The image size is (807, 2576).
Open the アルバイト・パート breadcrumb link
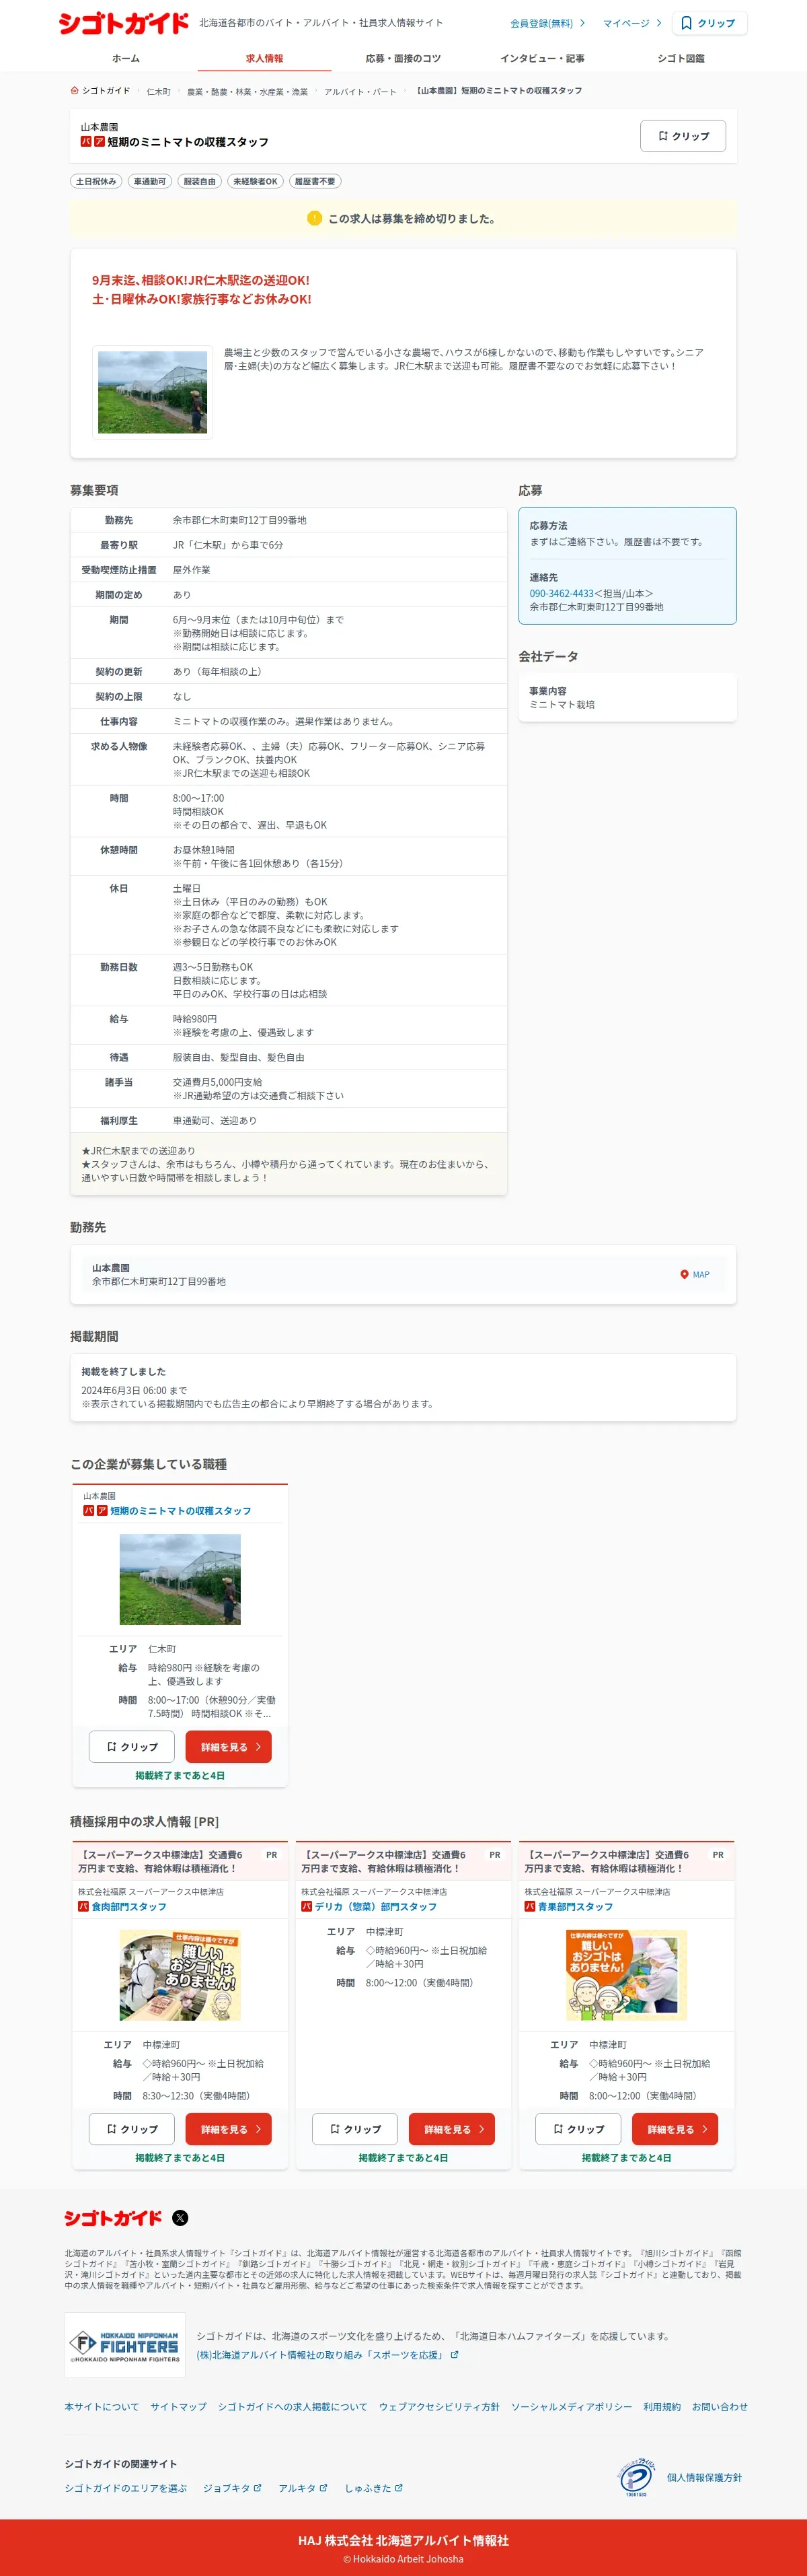pyautogui.click(x=360, y=91)
